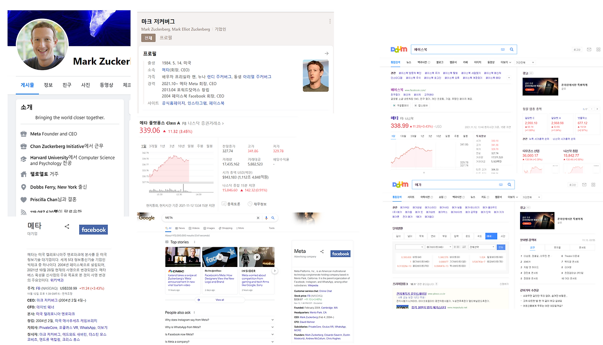Click the 재무정보 button below the stock chart
The image size is (603, 345).
(x=257, y=204)
